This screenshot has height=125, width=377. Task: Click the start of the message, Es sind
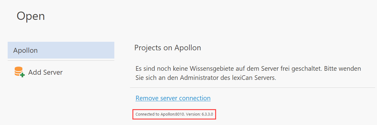coord(144,68)
